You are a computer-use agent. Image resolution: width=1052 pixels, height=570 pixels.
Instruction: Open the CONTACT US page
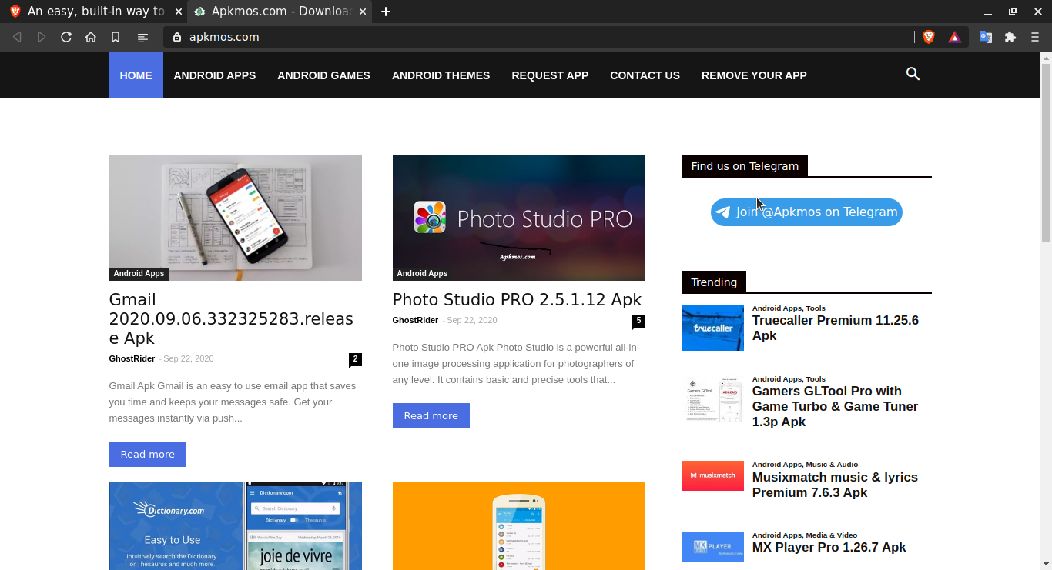(645, 75)
